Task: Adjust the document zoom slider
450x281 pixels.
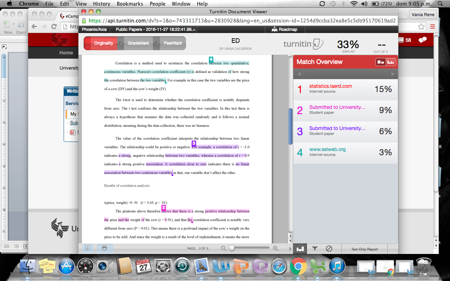Action: [232, 248]
